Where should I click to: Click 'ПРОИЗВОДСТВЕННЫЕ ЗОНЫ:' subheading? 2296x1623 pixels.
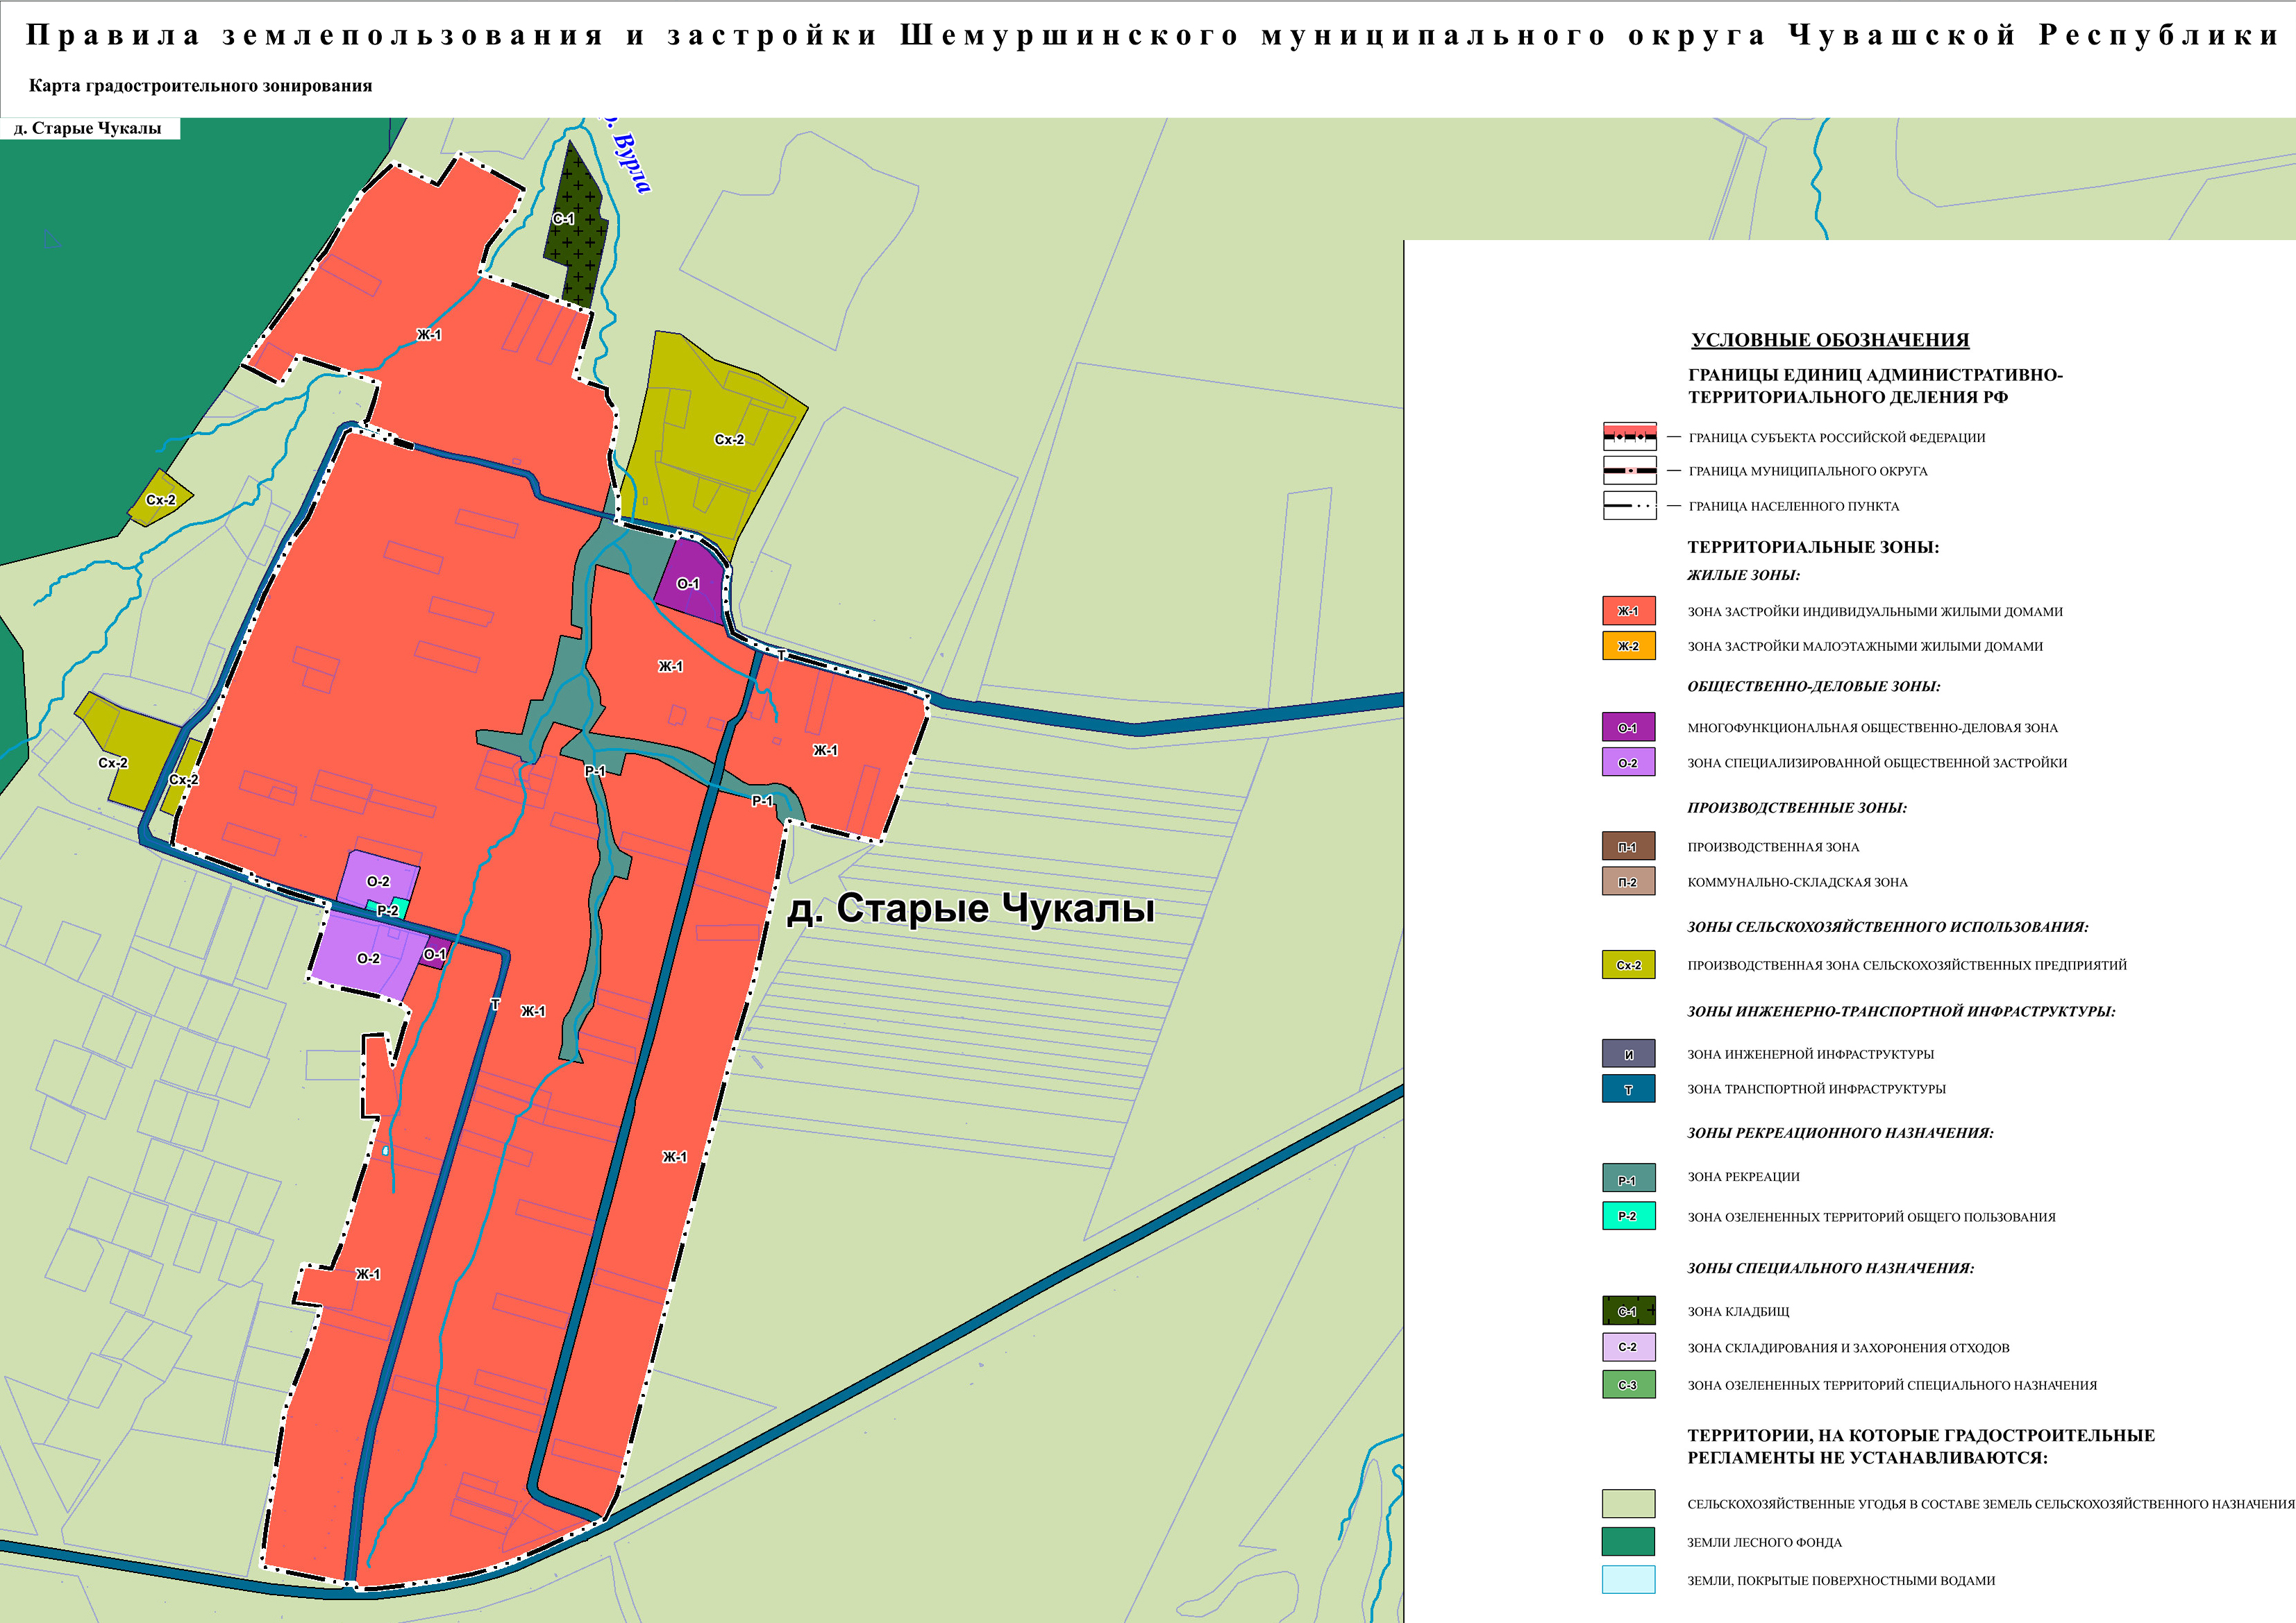point(1797,808)
